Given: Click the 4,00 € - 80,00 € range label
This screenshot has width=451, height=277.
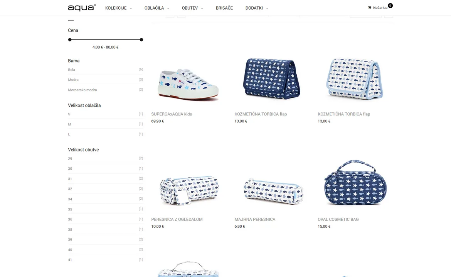Looking at the screenshot, I should (105, 47).
